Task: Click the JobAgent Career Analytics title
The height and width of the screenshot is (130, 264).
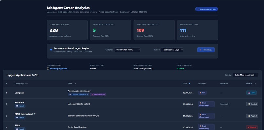Action: [68, 8]
